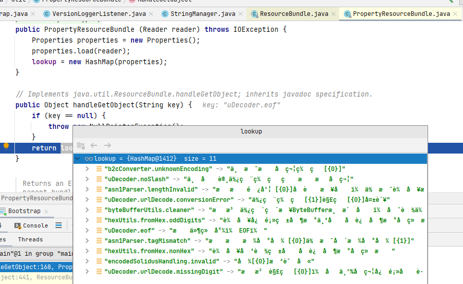Image resolution: width=463 pixels, height=284 pixels.
Task: Switch to VersionLoggerListener.java tab
Action: 99,14
